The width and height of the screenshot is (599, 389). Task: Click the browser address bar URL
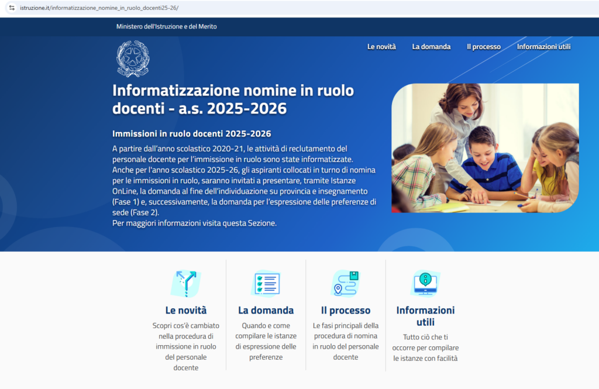click(99, 8)
